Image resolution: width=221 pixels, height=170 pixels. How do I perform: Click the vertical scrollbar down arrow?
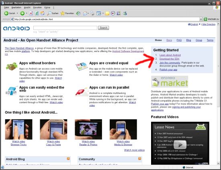click(x=218, y=163)
